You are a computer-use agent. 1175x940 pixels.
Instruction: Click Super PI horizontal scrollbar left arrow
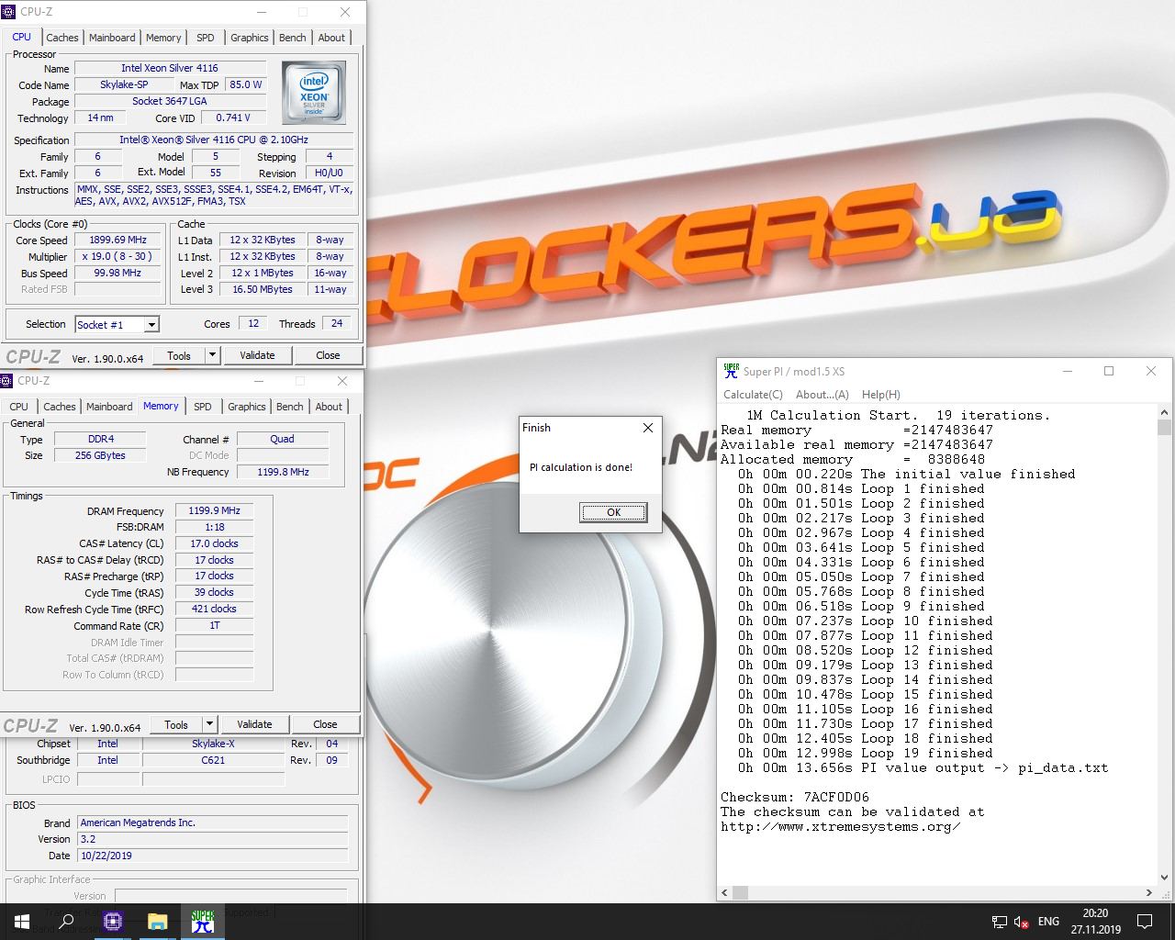coord(724,892)
